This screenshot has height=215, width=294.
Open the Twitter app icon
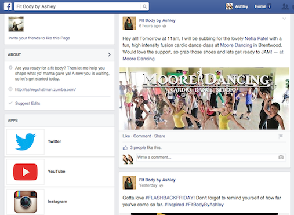[x=26, y=142]
